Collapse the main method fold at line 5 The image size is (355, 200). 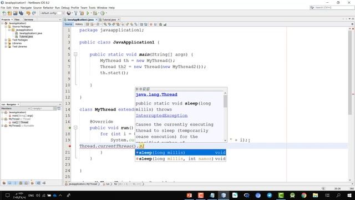click(75, 54)
